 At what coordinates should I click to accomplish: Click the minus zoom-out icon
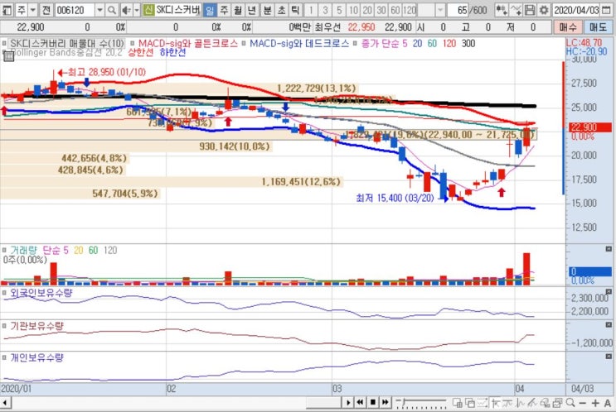click(583, 403)
